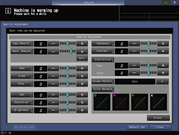Image resolution: width=179 pixels, height=135 pixels.
Task: Click the Sharpness slider indicator
Action: click(x=149, y=43)
